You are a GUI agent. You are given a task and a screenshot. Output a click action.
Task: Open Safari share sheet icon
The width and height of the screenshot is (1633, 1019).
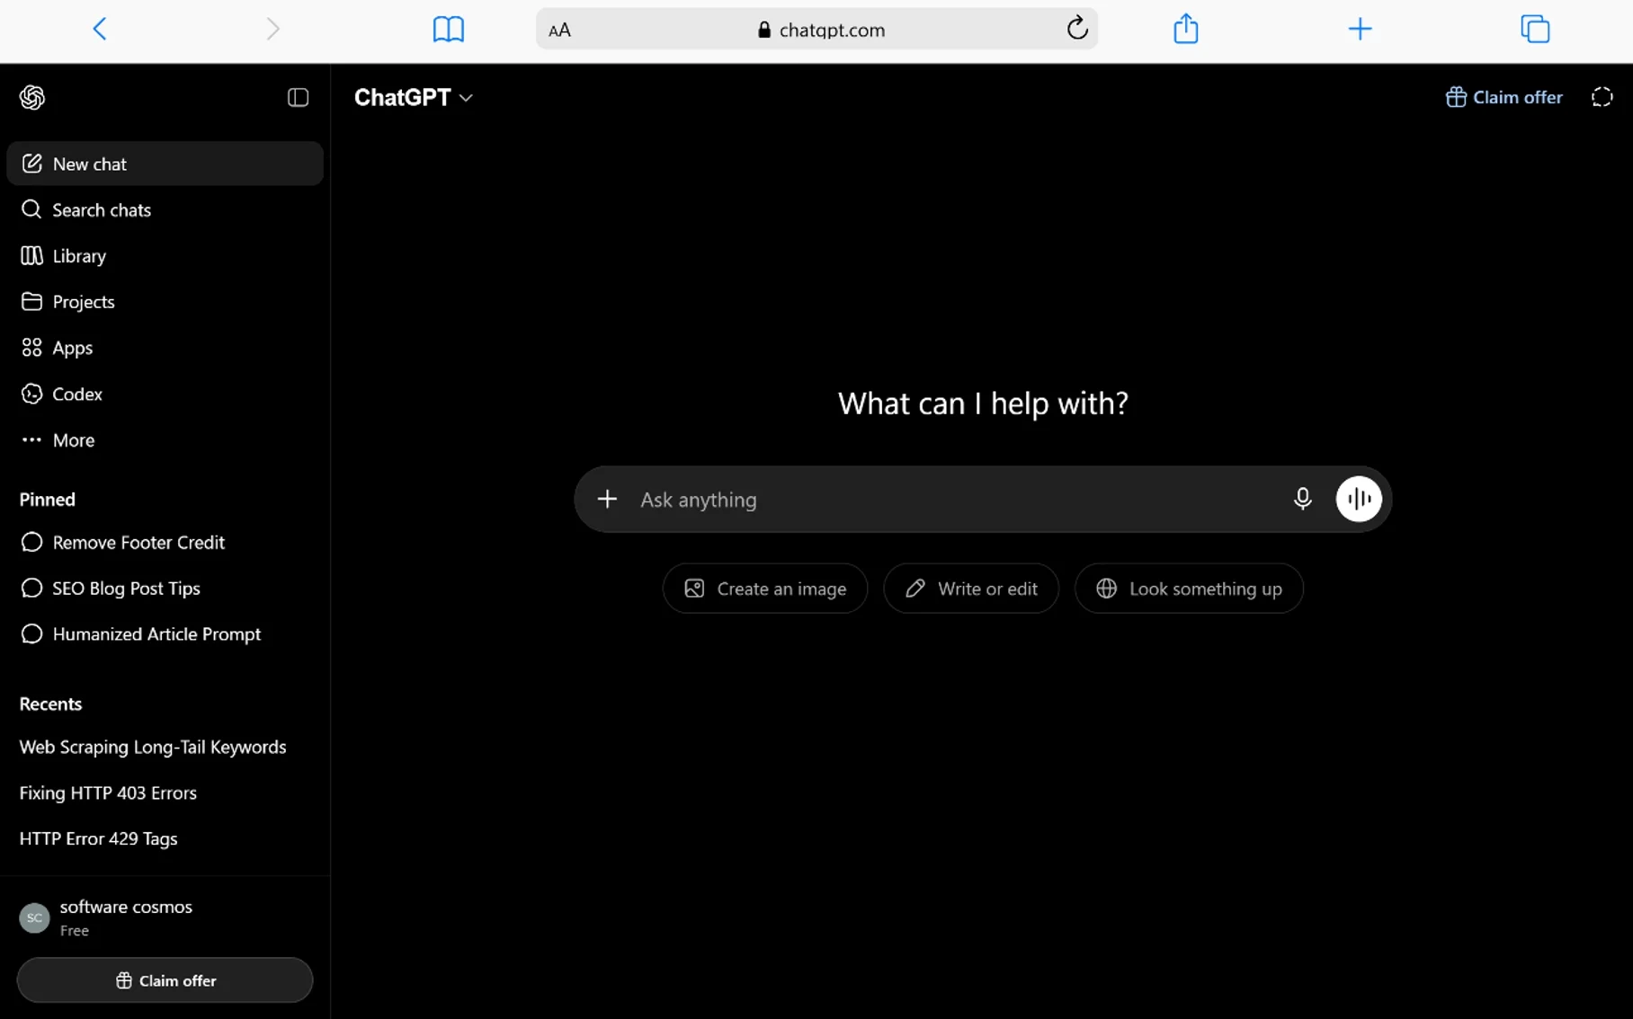[x=1185, y=29]
